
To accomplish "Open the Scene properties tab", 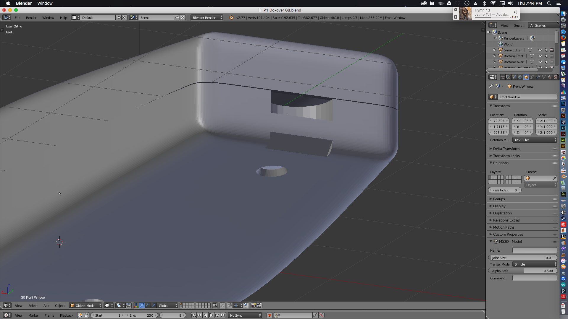I will click(514, 77).
